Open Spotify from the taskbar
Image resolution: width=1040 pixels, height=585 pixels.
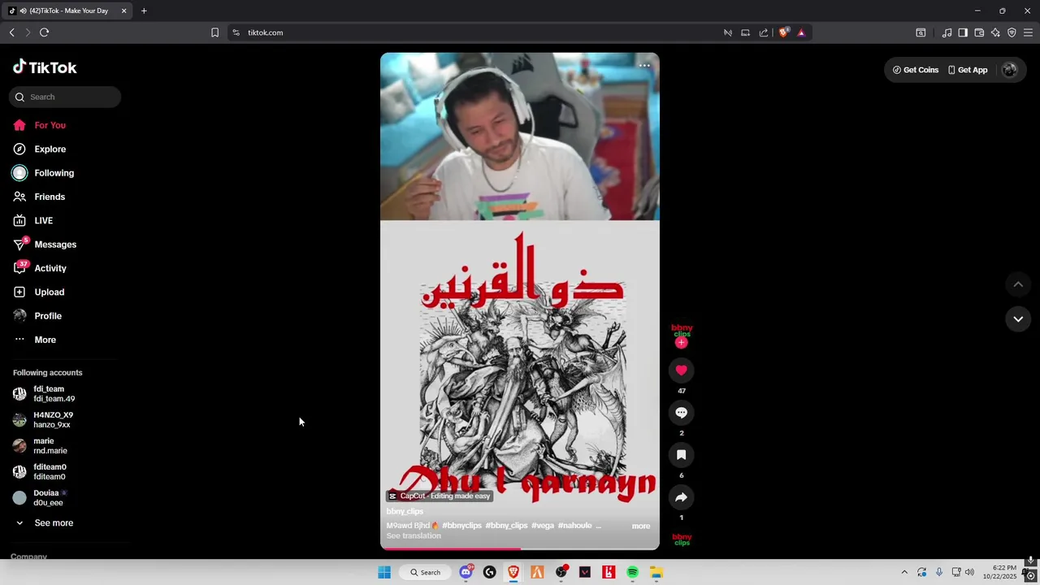click(x=632, y=573)
